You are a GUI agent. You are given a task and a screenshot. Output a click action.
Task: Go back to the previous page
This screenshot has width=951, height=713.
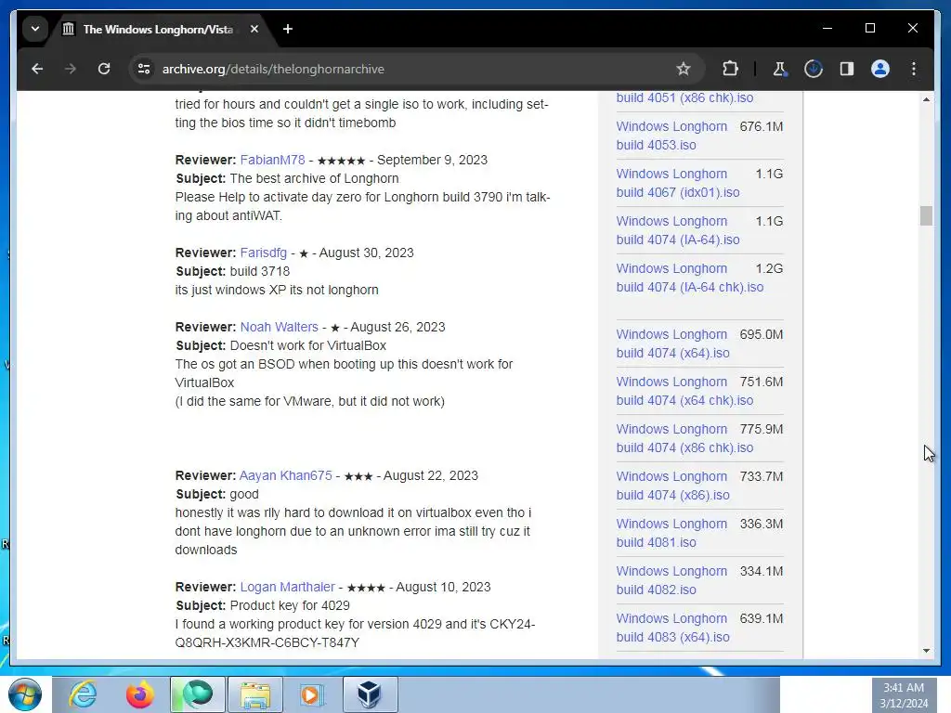(x=37, y=69)
